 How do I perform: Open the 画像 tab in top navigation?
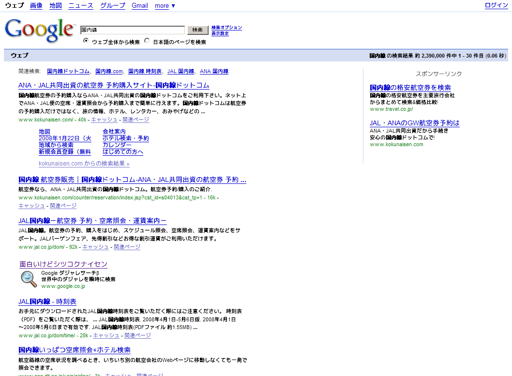click(x=36, y=6)
